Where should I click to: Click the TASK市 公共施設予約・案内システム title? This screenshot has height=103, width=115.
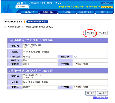click(39, 3)
